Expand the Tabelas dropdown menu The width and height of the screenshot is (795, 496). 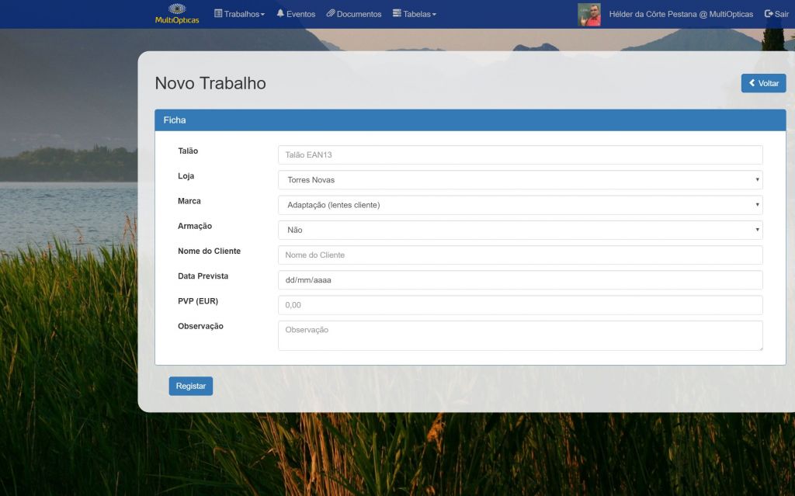[x=415, y=14]
